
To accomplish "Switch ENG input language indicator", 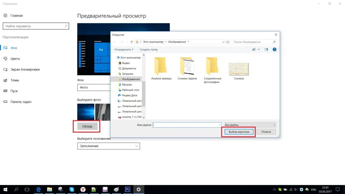I will 314,190.
